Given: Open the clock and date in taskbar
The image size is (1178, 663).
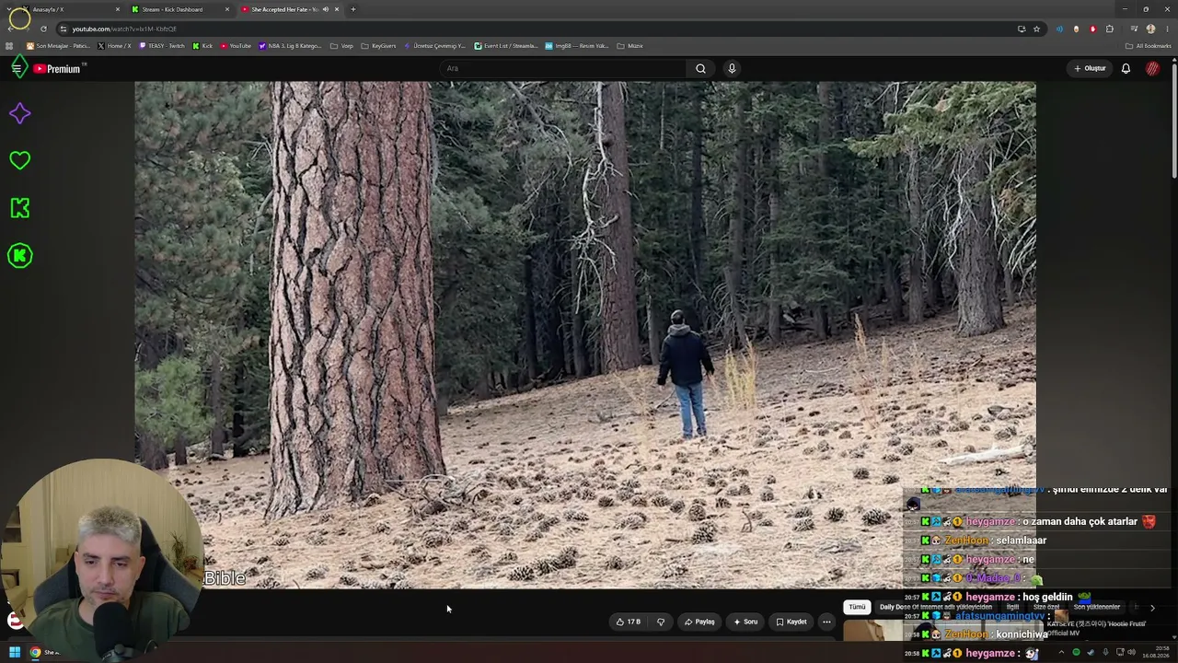Looking at the screenshot, I should [1156, 653].
